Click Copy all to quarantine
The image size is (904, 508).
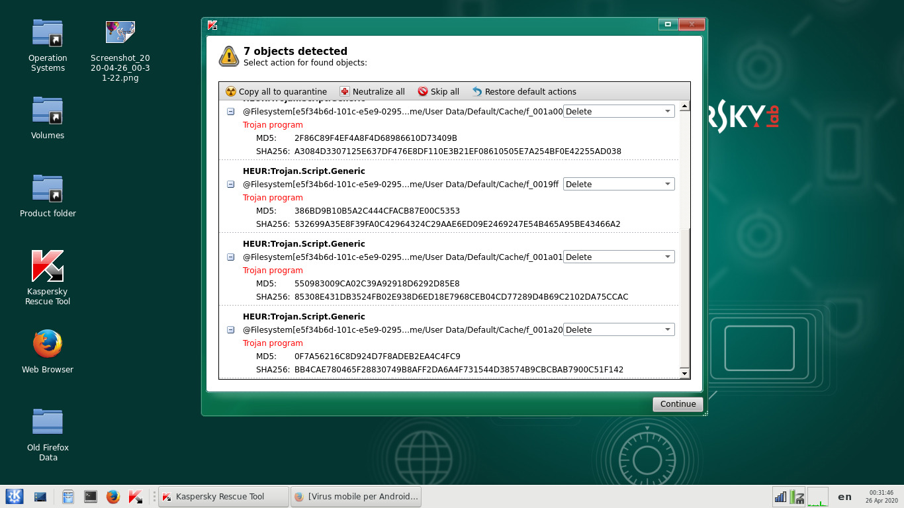pos(277,91)
